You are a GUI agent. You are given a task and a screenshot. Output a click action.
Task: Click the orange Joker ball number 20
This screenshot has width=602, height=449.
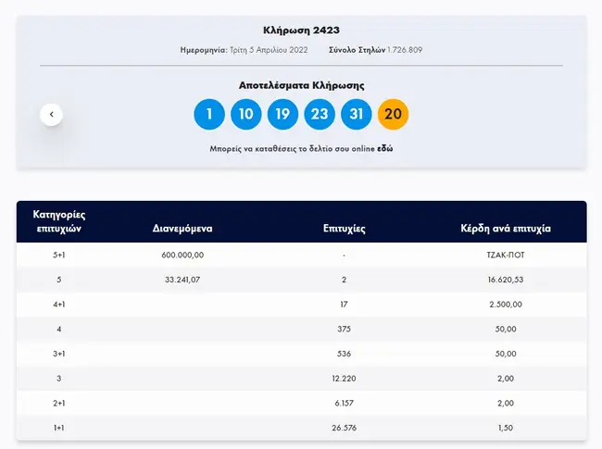pos(393,114)
